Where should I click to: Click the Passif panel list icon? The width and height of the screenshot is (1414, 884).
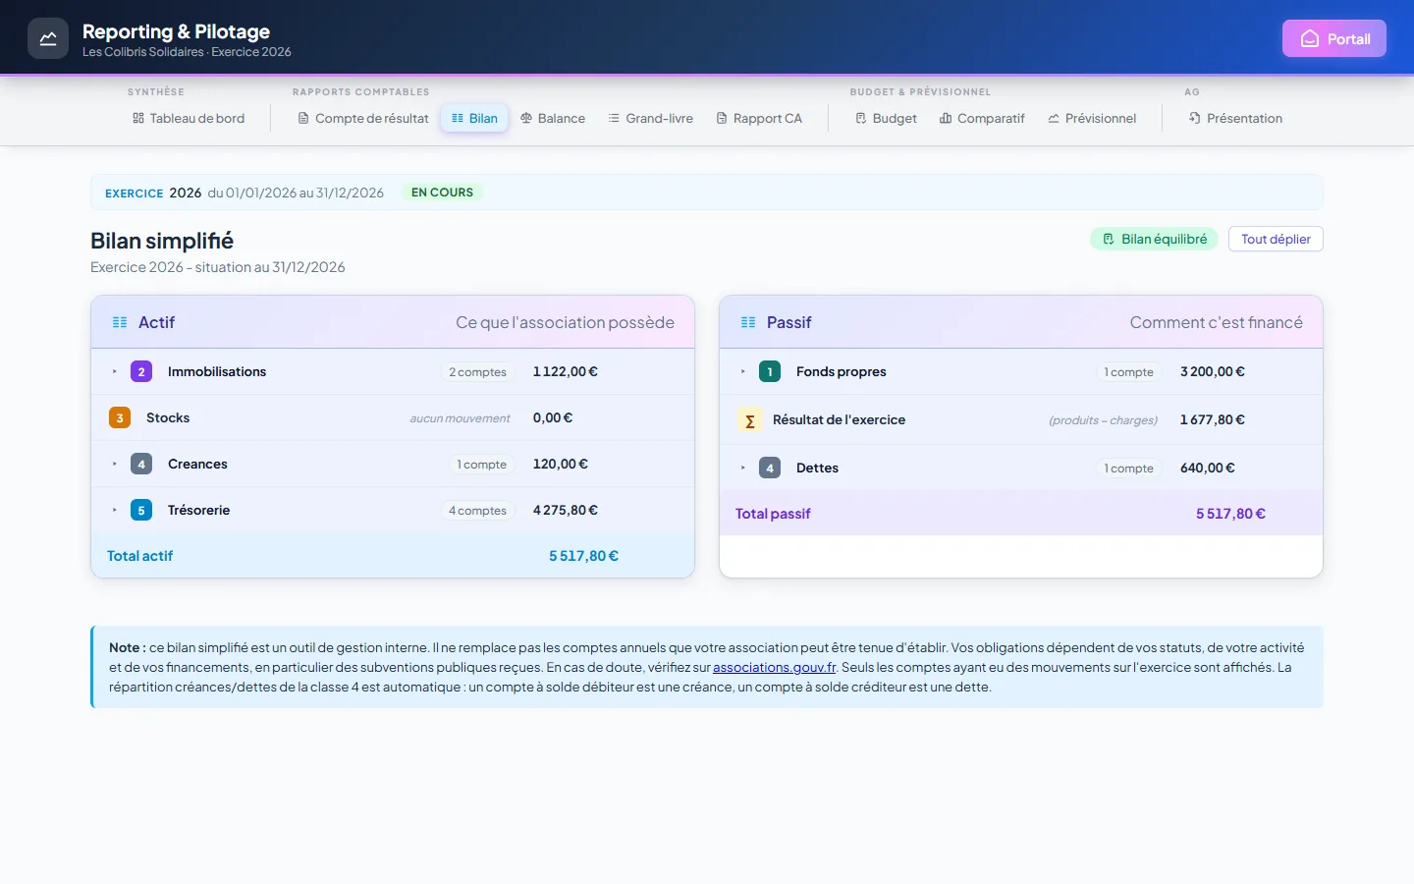tap(748, 322)
